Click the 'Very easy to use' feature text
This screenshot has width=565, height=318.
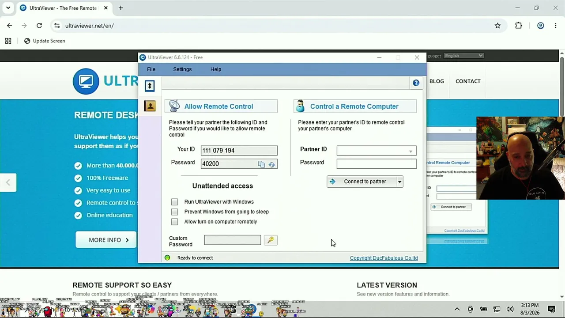coord(108,190)
